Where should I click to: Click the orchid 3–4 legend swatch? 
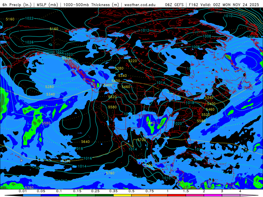click(x=231, y=195)
